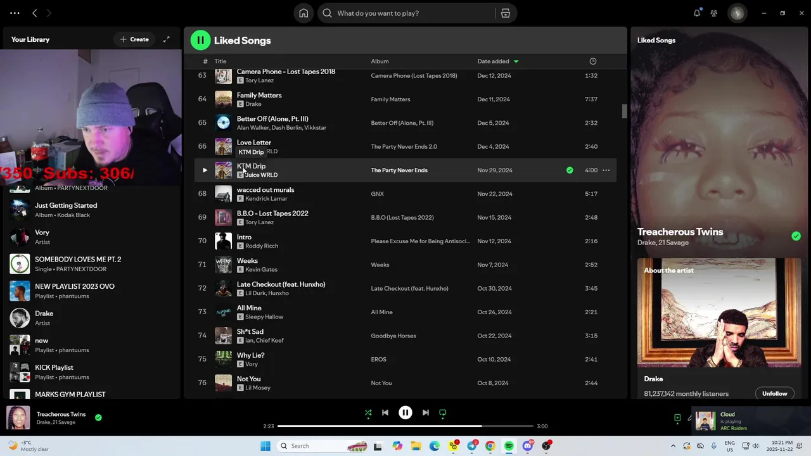Open more options for the KTM Drip row
The height and width of the screenshot is (456, 811).
(x=606, y=170)
